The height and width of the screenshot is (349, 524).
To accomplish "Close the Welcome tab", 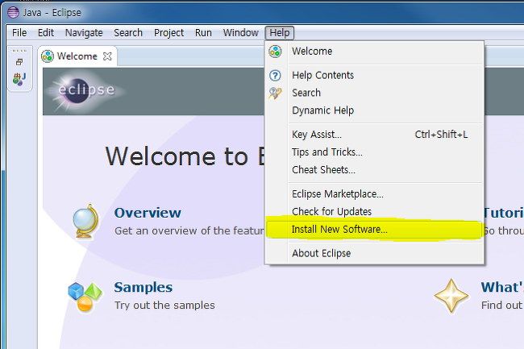I will pyautogui.click(x=107, y=56).
